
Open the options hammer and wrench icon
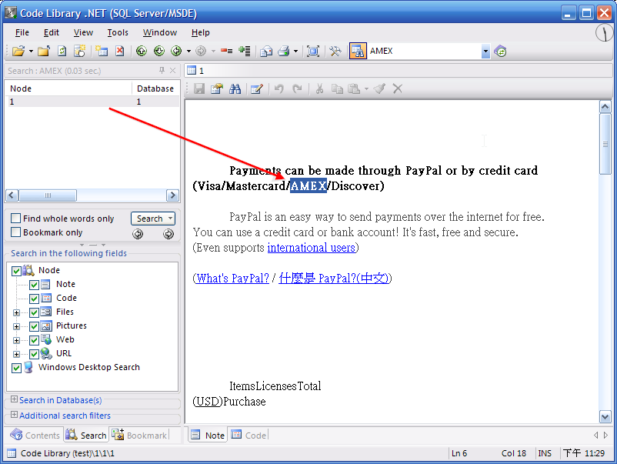pyautogui.click(x=335, y=51)
